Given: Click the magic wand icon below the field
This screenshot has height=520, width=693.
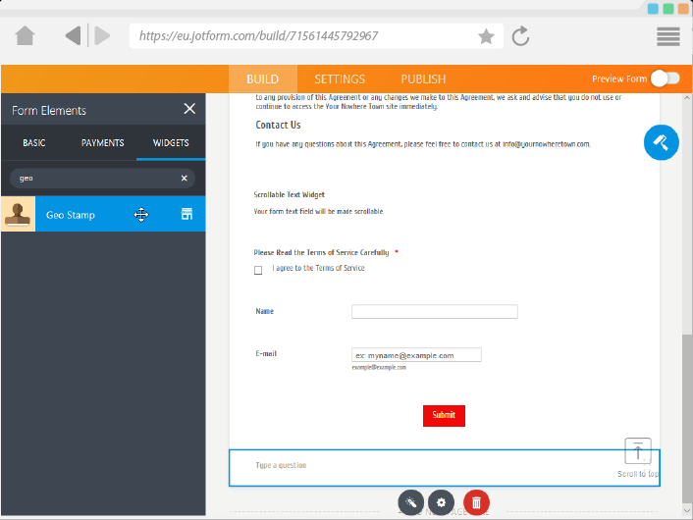Looking at the screenshot, I should pyautogui.click(x=410, y=502).
